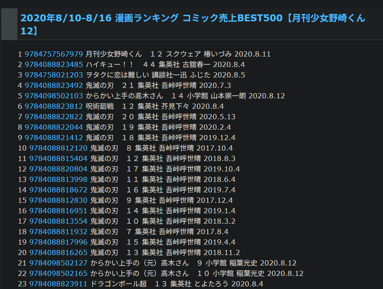The width and height of the screenshot is (383, 289).
Task: Select text ハイキュー!! in rank 2
Action: click(110, 64)
